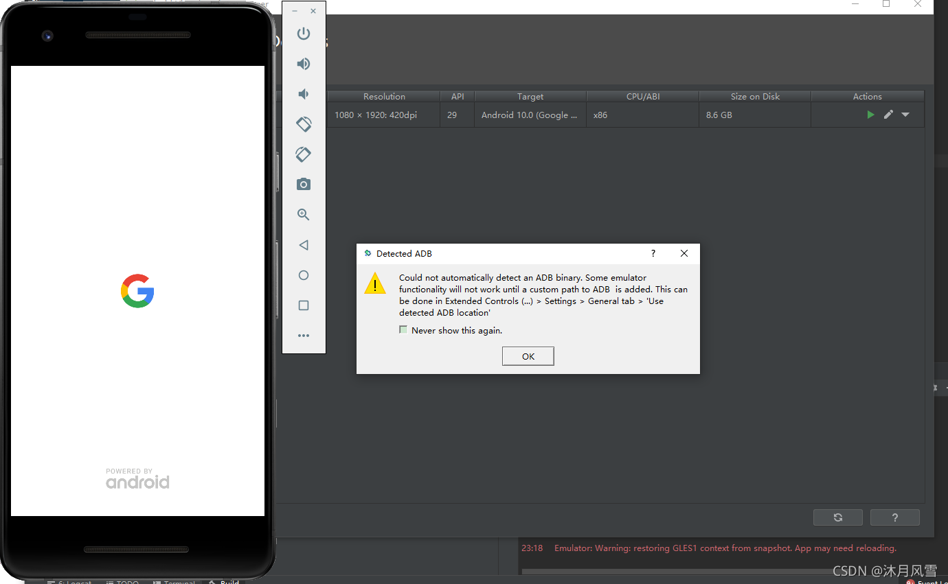Lower emulator volume with Volume Down icon

(x=303, y=94)
